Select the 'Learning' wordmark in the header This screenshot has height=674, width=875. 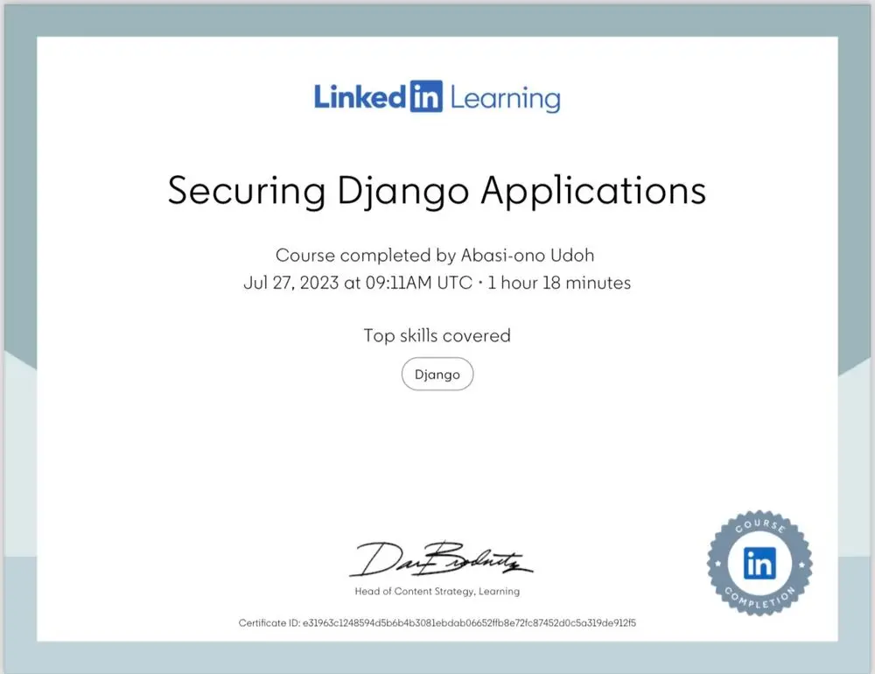point(506,98)
